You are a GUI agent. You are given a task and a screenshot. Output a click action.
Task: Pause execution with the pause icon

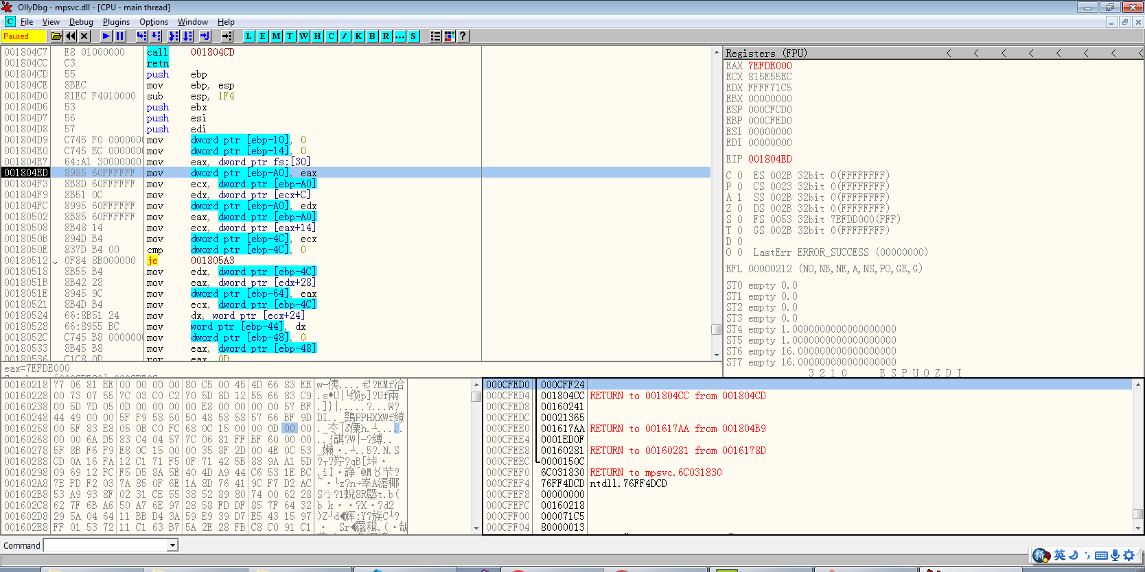[x=120, y=36]
